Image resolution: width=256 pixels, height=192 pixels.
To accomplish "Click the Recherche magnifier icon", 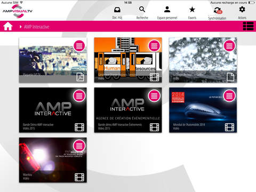I will click(142, 9).
